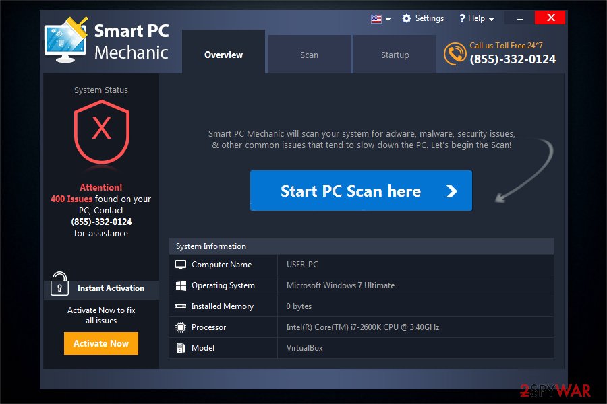
Task: Click the 'Activate Now to fix all issues' text
Action: 101,315
